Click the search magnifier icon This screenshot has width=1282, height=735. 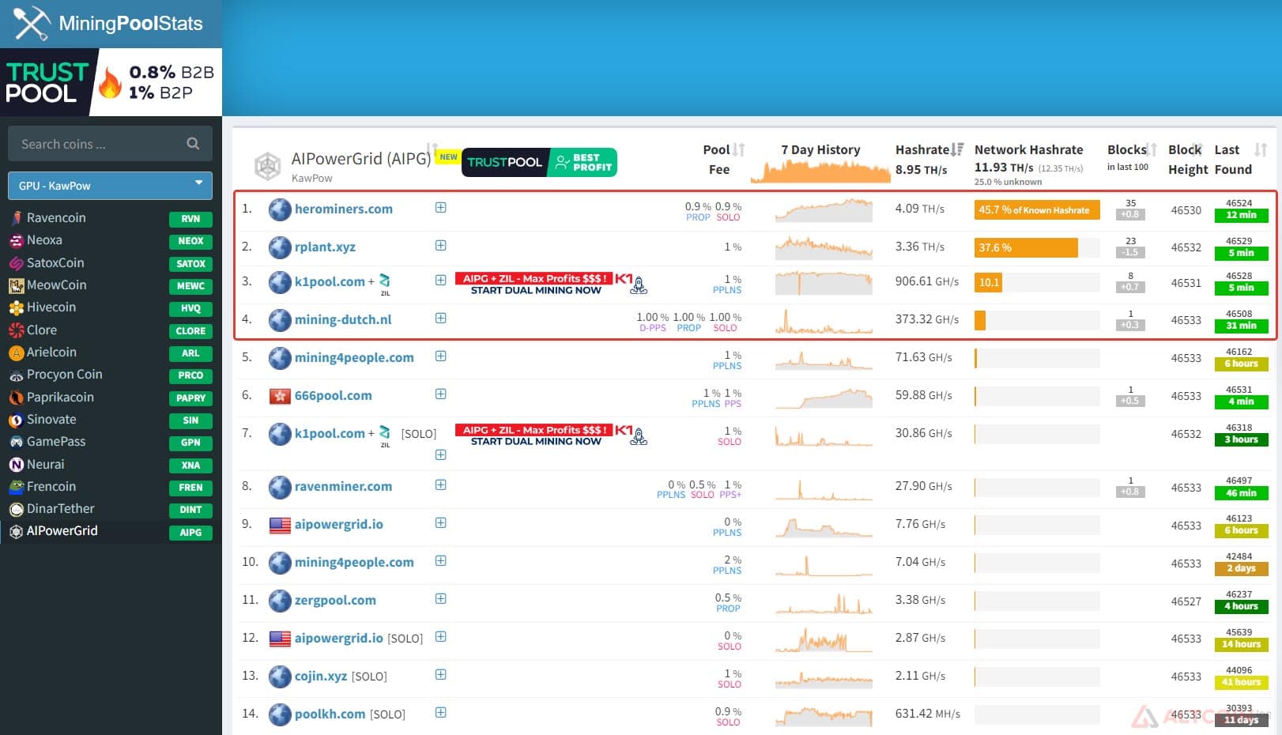193,143
